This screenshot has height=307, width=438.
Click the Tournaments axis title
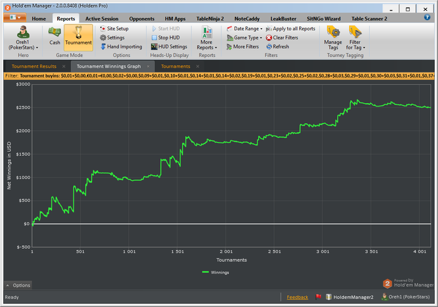[232, 260]
